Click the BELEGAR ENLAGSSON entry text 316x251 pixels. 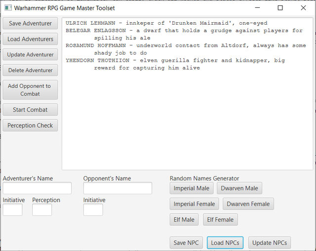[x=184, y=31]
